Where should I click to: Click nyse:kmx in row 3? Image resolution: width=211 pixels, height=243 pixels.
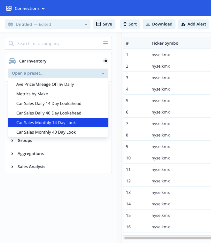tap(161, 77)
